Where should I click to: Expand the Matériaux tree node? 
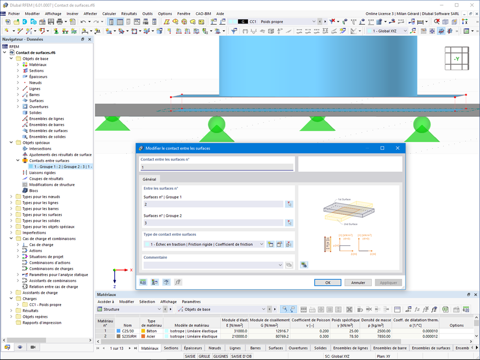(18, 65)
